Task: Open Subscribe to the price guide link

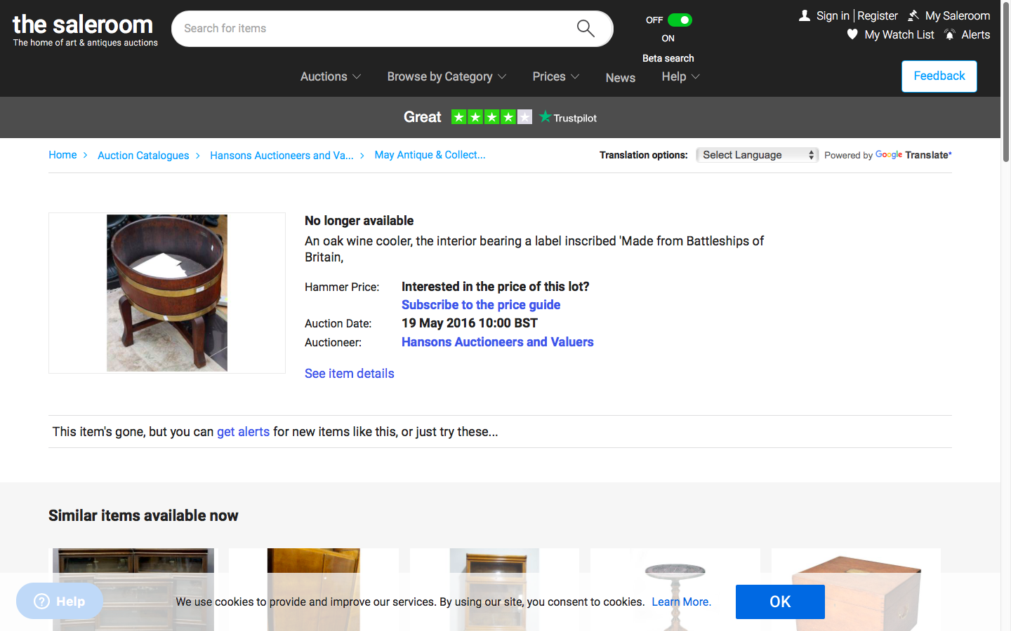Action: click(481, 305)
